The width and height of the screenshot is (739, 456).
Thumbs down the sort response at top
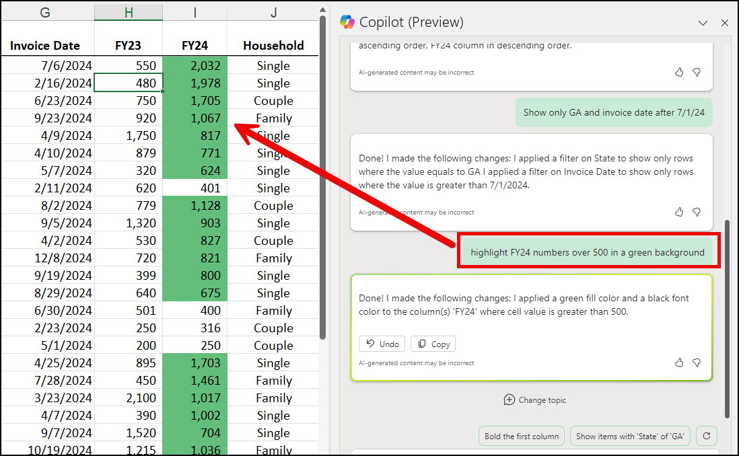click(x=697, y=72)
